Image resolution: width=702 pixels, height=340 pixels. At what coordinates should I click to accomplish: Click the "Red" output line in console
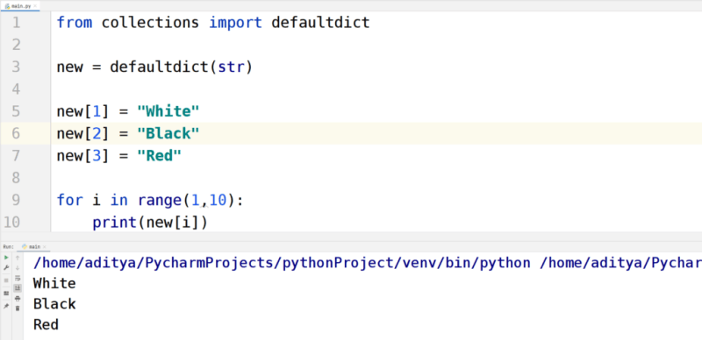pyautogui.click(x=46, y=324)
